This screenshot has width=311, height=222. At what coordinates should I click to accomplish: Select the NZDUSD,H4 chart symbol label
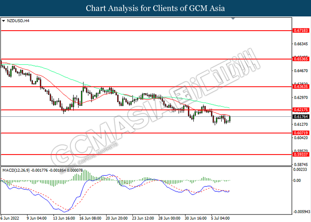click(18, 21)
